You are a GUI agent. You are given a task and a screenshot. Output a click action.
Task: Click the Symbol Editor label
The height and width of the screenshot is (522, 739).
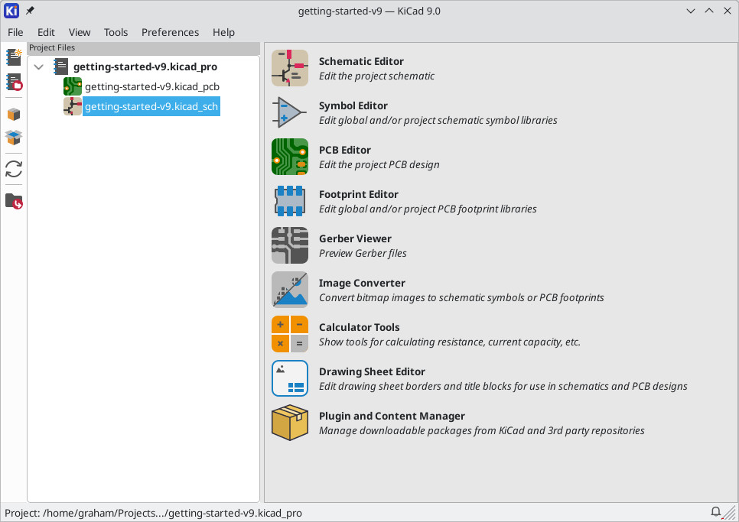click(x=353, y=106)
